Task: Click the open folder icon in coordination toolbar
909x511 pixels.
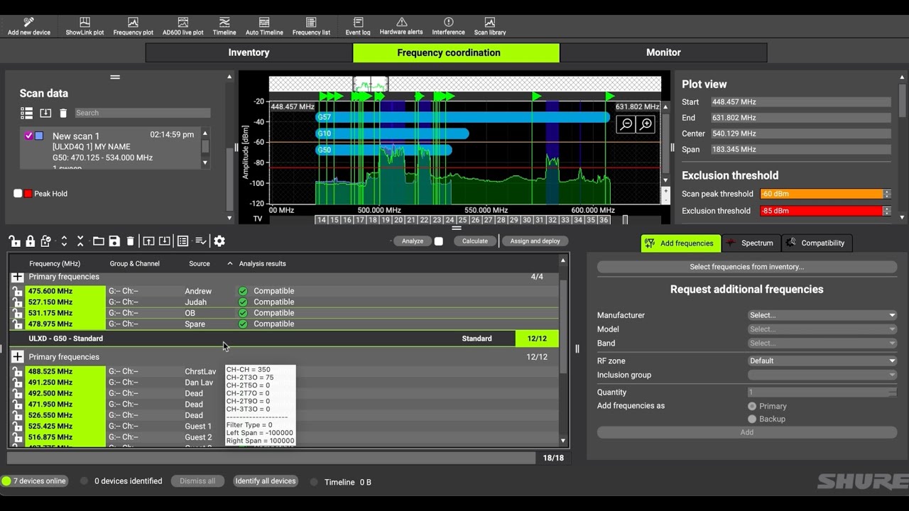Action: [99, 241]
